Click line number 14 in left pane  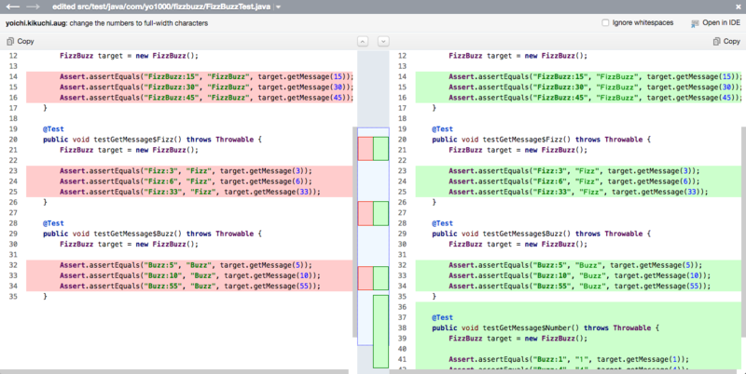pyautogui.click(x=13, y=76)
